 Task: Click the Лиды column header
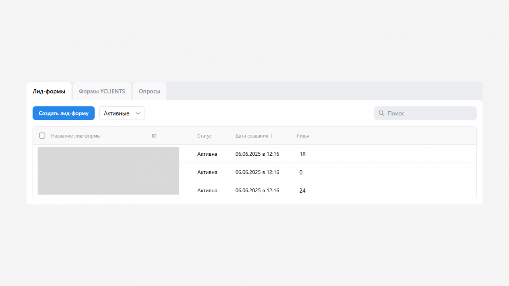[303, 136]
